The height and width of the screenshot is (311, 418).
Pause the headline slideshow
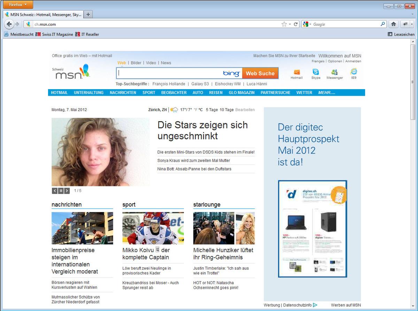click(61, 191)
